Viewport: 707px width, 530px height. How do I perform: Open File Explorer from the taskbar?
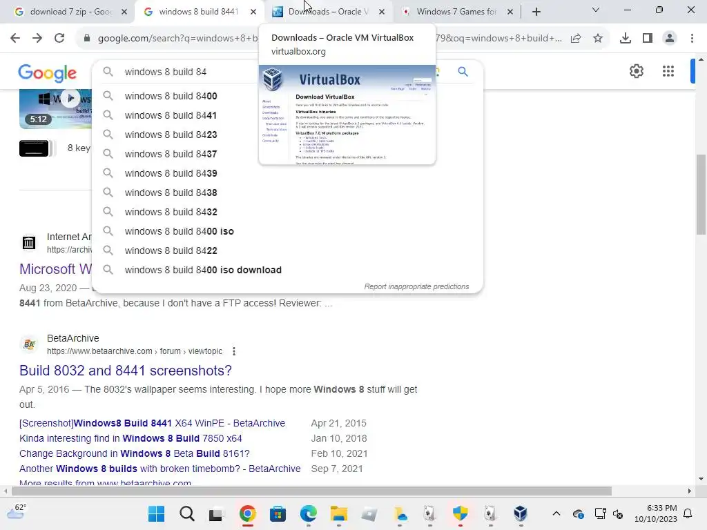pos(338,513)
